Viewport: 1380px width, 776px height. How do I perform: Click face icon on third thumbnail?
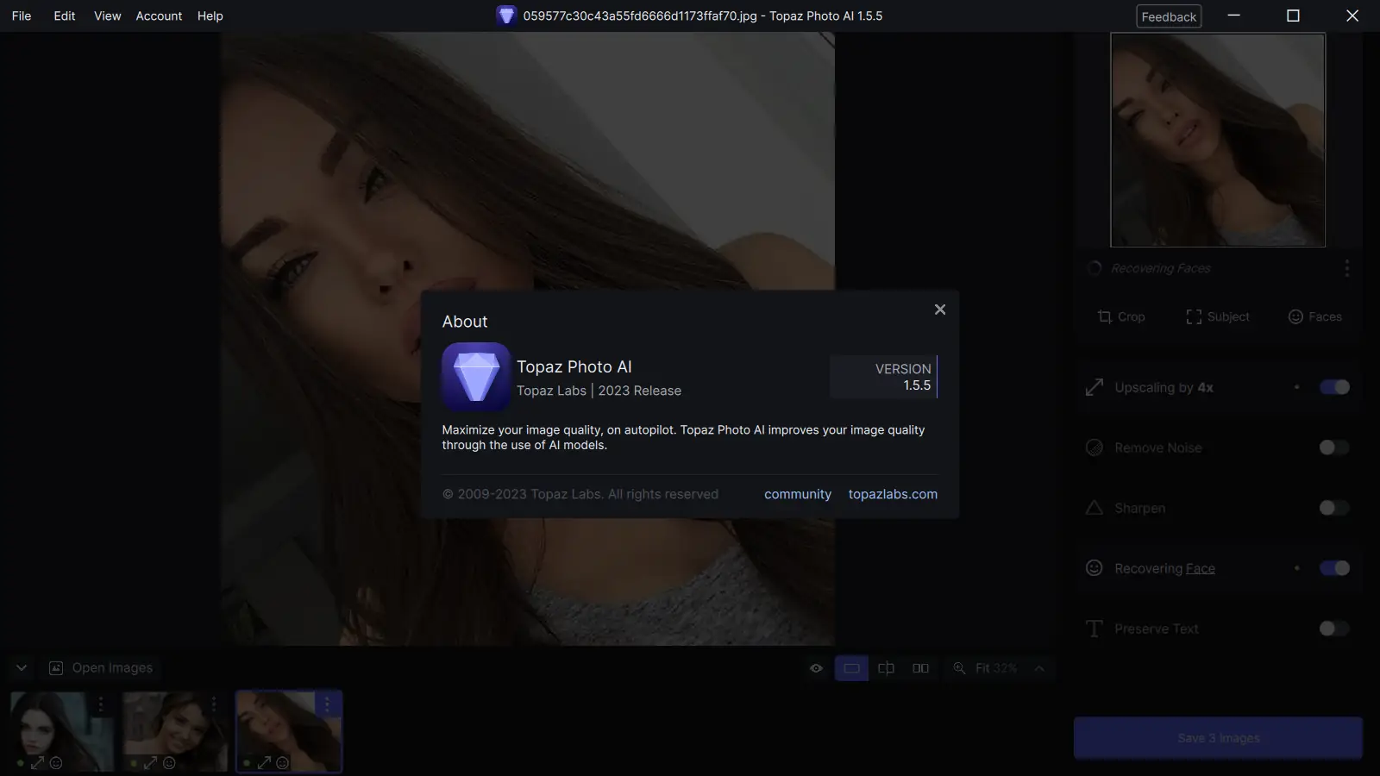tap(282, 763)
